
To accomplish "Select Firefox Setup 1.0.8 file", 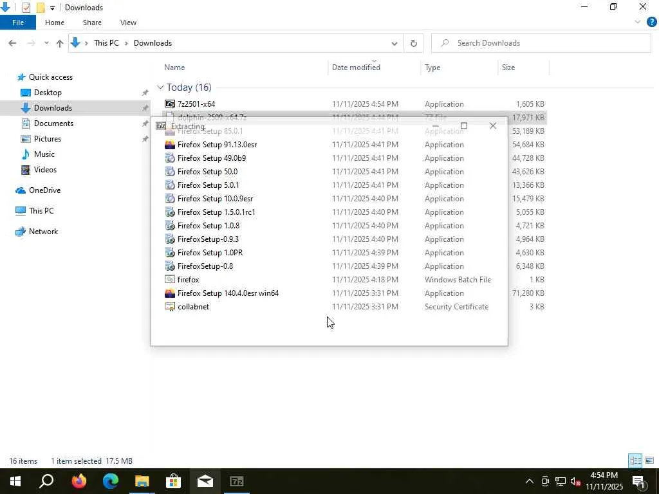I will coord(208,225).
